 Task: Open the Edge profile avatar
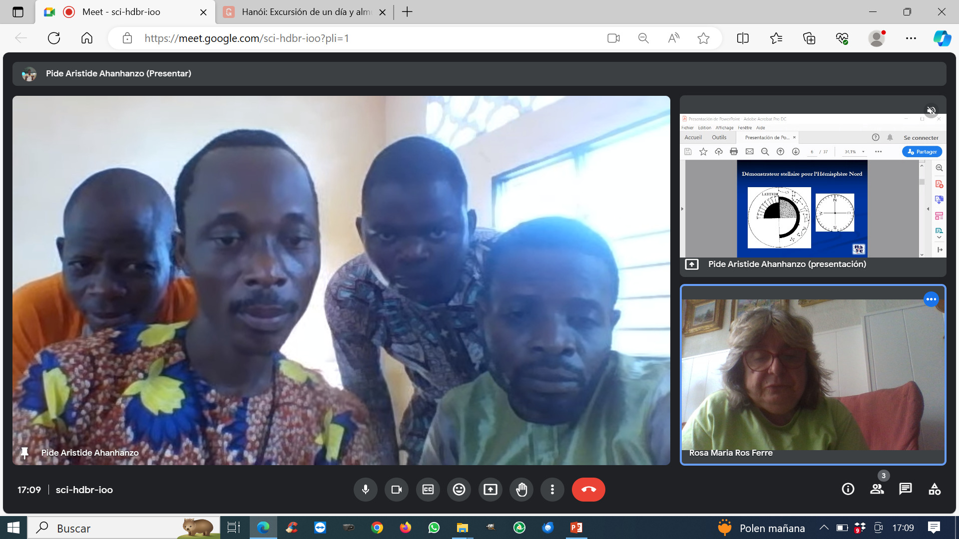click(x=877, y=38)
